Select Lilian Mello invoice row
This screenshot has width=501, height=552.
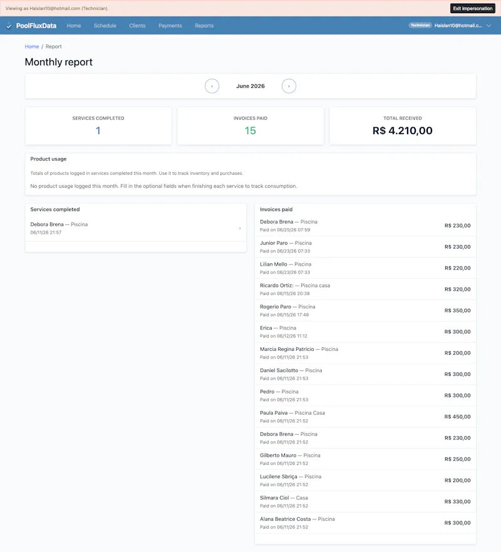tap(365, 268)
